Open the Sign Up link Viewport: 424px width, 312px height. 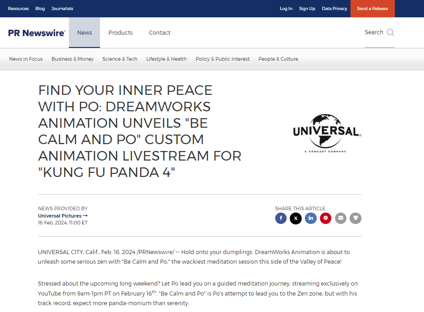[307, 9]
